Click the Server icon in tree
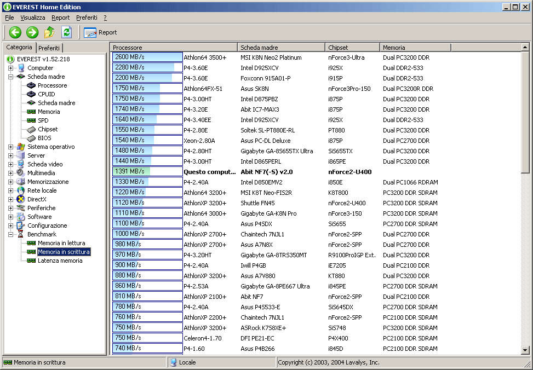 (21, 155)
